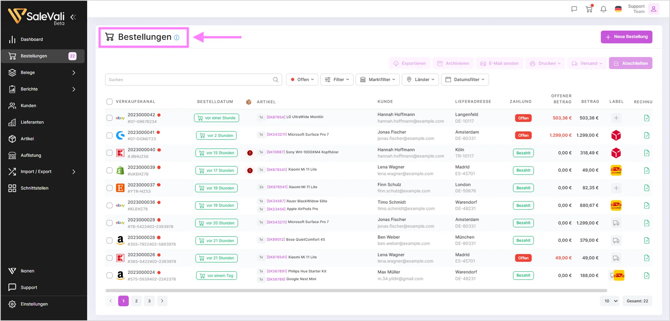Click the Exportieren button
670x321 pixels.
[410, 63]
